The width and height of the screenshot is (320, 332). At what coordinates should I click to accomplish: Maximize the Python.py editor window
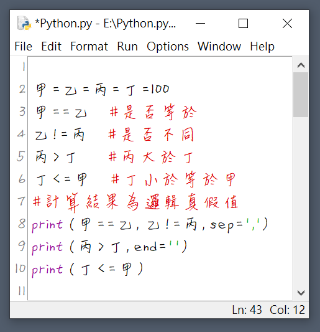click(x=243, y=23)
